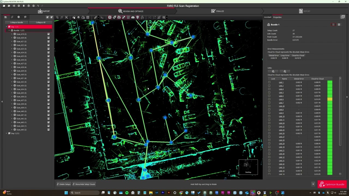Click the Collapse Bundle button
The width and height of the screenshot is (349, 196).
point(17,22)
